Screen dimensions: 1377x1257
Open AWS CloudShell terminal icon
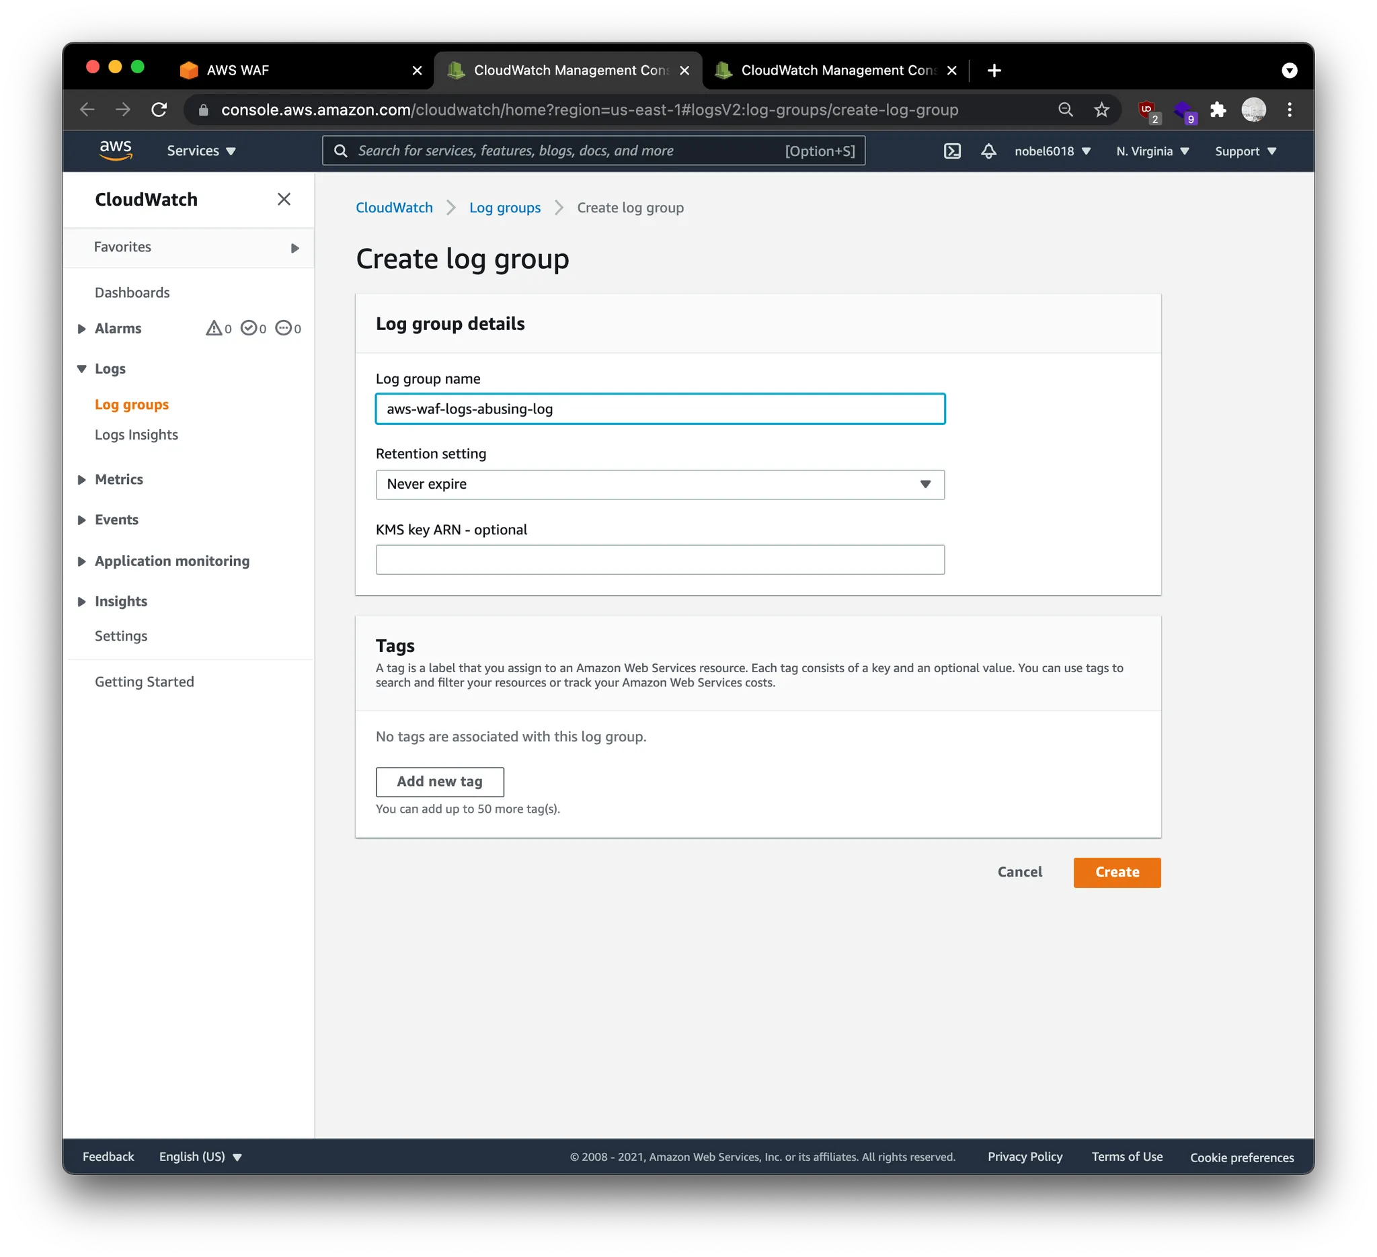tap(952, 151)
